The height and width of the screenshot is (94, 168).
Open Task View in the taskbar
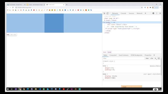pyautogui.click(x=12, y=89)
